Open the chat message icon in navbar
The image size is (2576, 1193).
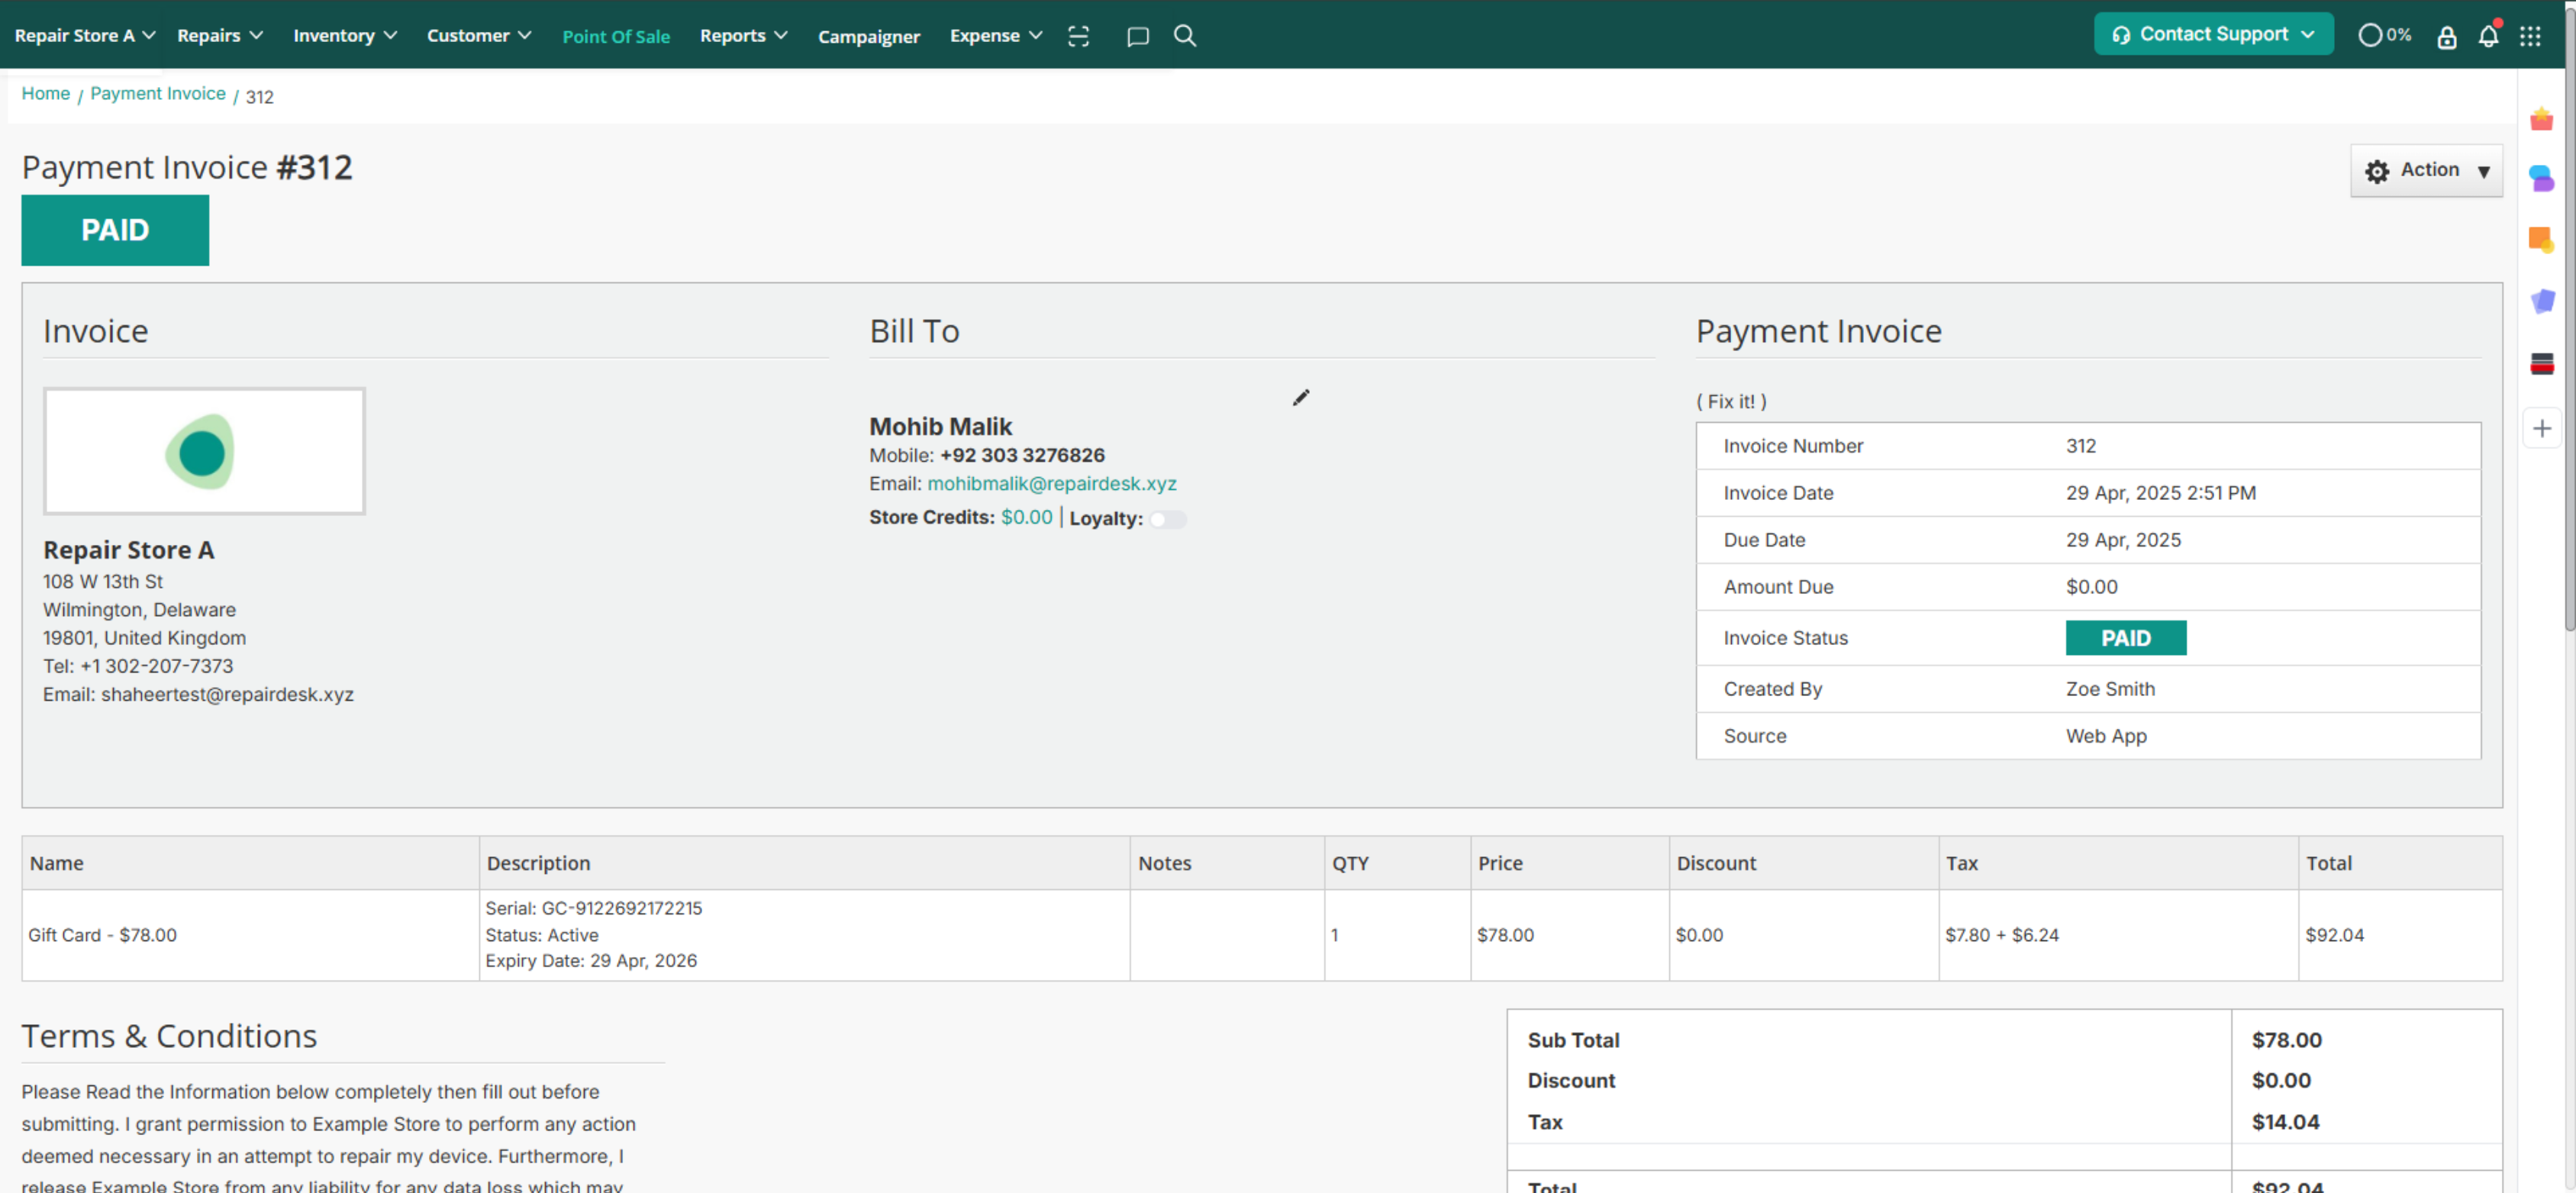(1137, 37)
